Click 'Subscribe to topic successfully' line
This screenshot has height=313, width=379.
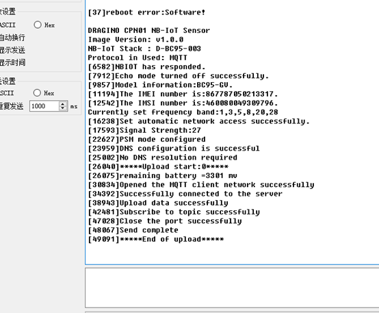pyautogui.click(x=174, y=212)
